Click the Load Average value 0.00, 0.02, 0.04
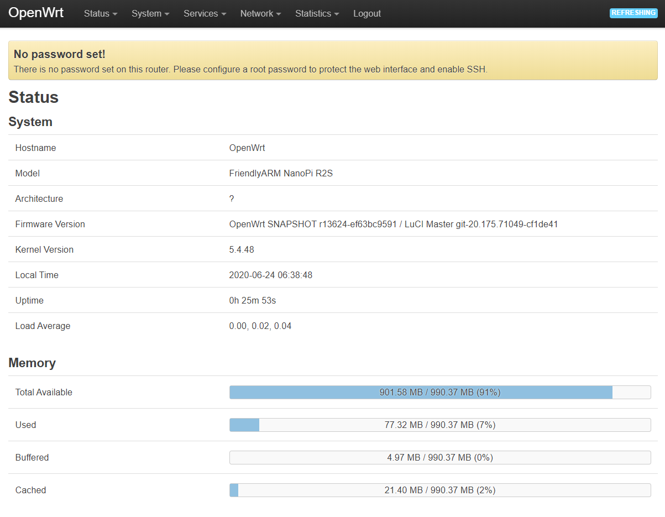 260,326
